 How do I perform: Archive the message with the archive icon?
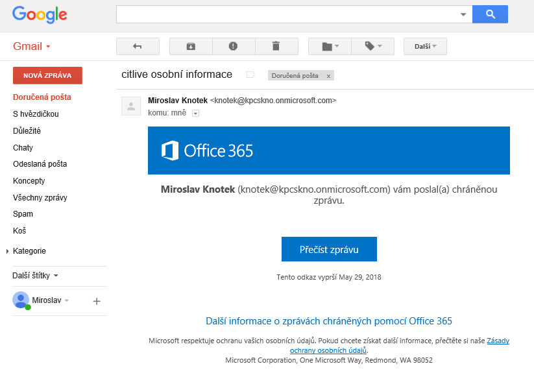[191, 46]
